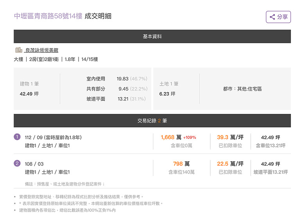
Task: Click the 798 萬 transaction price
Action: (x=181, y=164)
